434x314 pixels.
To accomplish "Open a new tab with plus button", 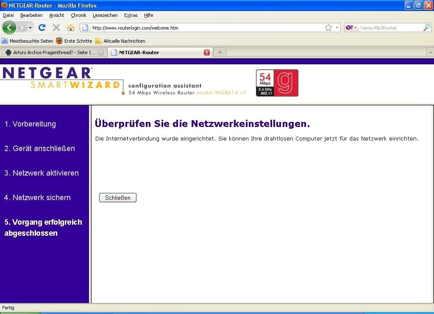I will point(220,52).
